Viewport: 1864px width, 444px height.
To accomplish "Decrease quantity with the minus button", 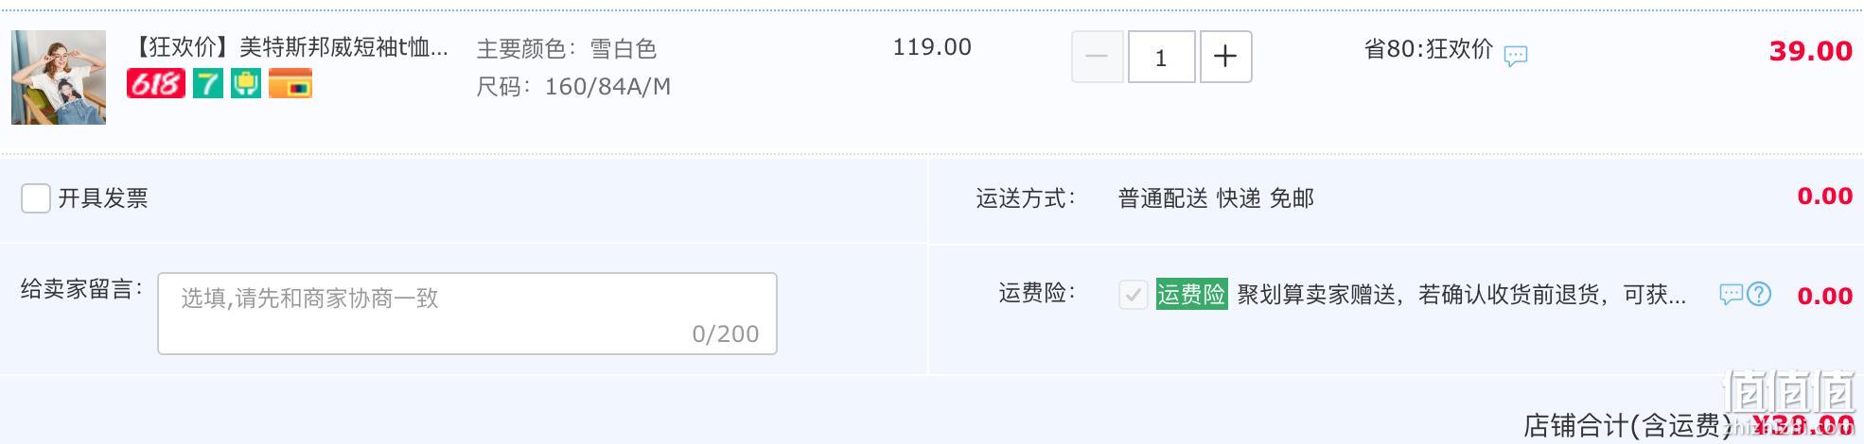I will [1098, 57].
